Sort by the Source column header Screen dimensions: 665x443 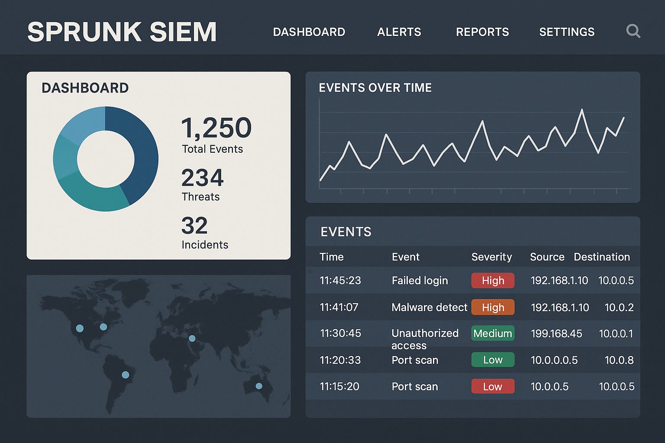pyautogui.click(x=547, y=257)
